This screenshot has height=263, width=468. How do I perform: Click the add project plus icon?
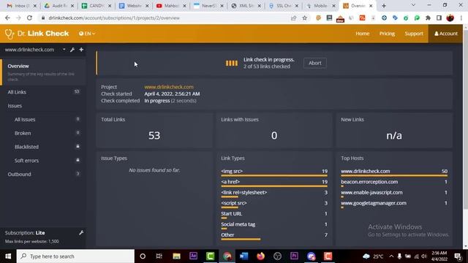(81, 50)
